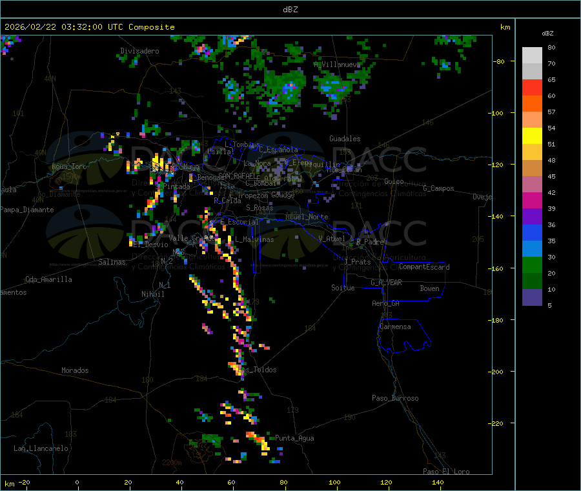Click the 'Salinas' location label
This screenshot has height=491, width=581.
pos(112,262)
